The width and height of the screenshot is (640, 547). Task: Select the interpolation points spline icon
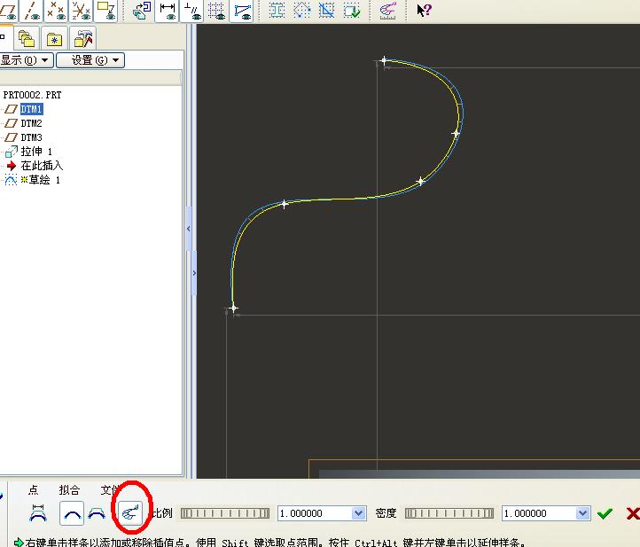pos(72,513)
